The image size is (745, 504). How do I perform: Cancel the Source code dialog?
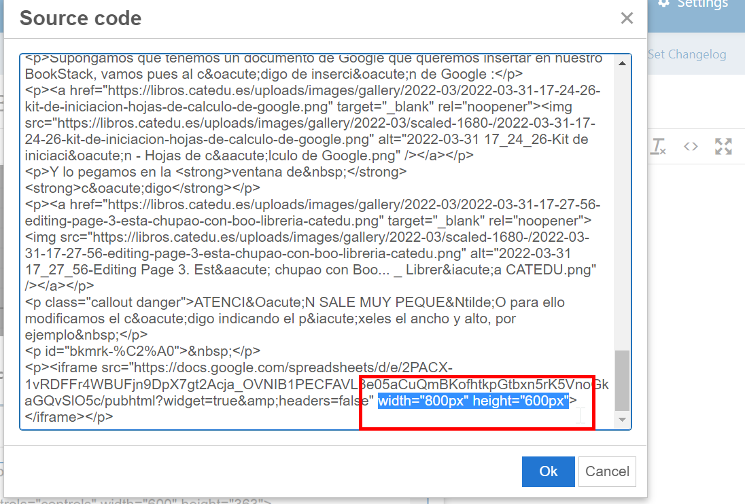tap(607, 471)
